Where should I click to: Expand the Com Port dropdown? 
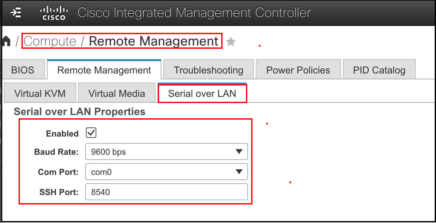[166, 172]
